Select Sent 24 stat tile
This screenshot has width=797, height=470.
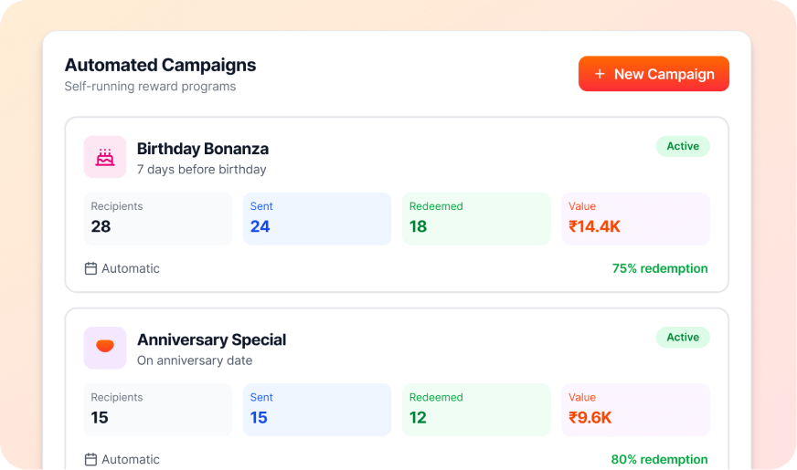pos(316,218)
